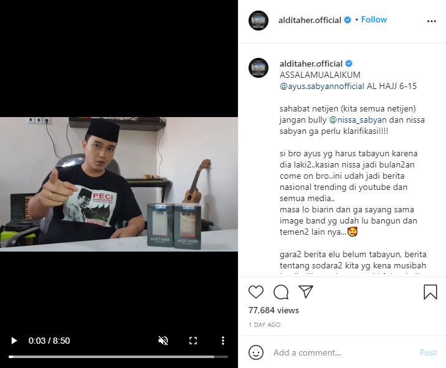
Task: Open alditaher.official profile from header username
Action: [310, 20]
